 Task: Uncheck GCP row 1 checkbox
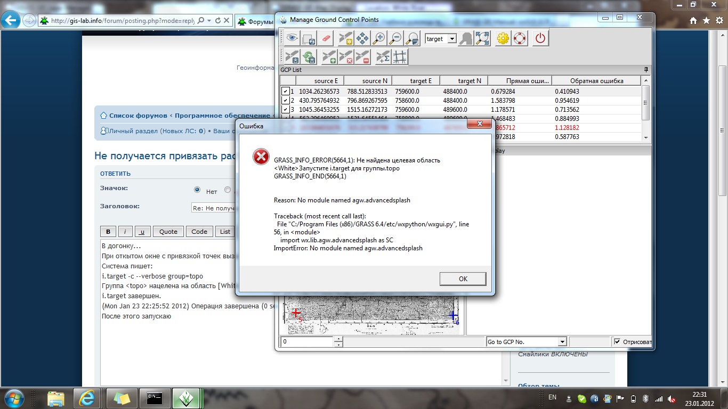click(286, 91)
